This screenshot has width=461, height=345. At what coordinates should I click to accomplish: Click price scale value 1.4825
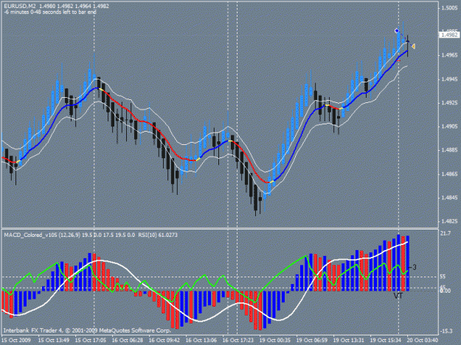[x=449, y=221]
